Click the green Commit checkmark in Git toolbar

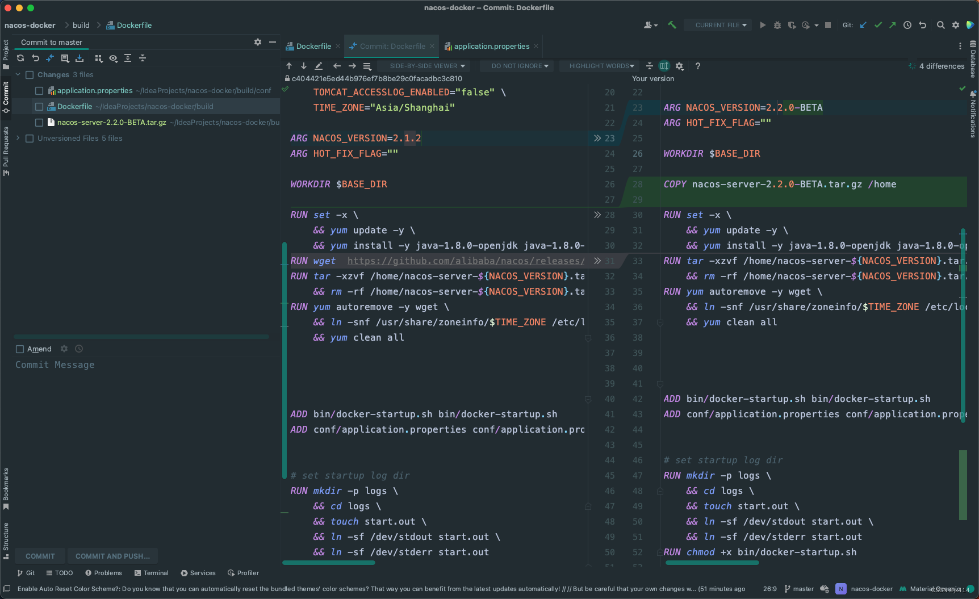pyautogui.click(x=878, y=25)
